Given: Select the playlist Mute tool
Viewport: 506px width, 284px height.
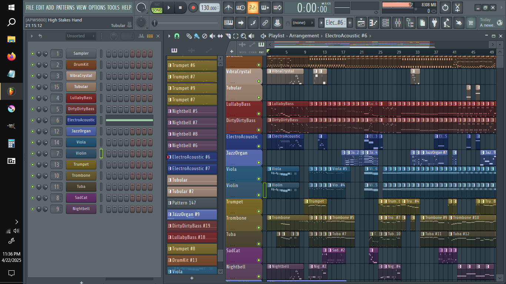Looking at the screenshot, I should point(212,36).
